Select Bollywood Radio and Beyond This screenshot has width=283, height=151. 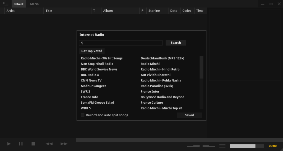coord(163,97)
